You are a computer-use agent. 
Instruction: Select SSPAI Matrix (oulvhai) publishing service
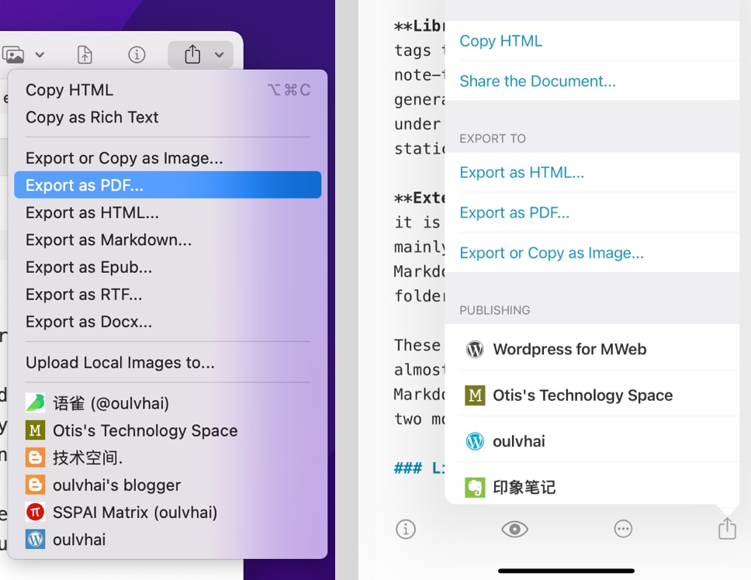coord(134,513)
